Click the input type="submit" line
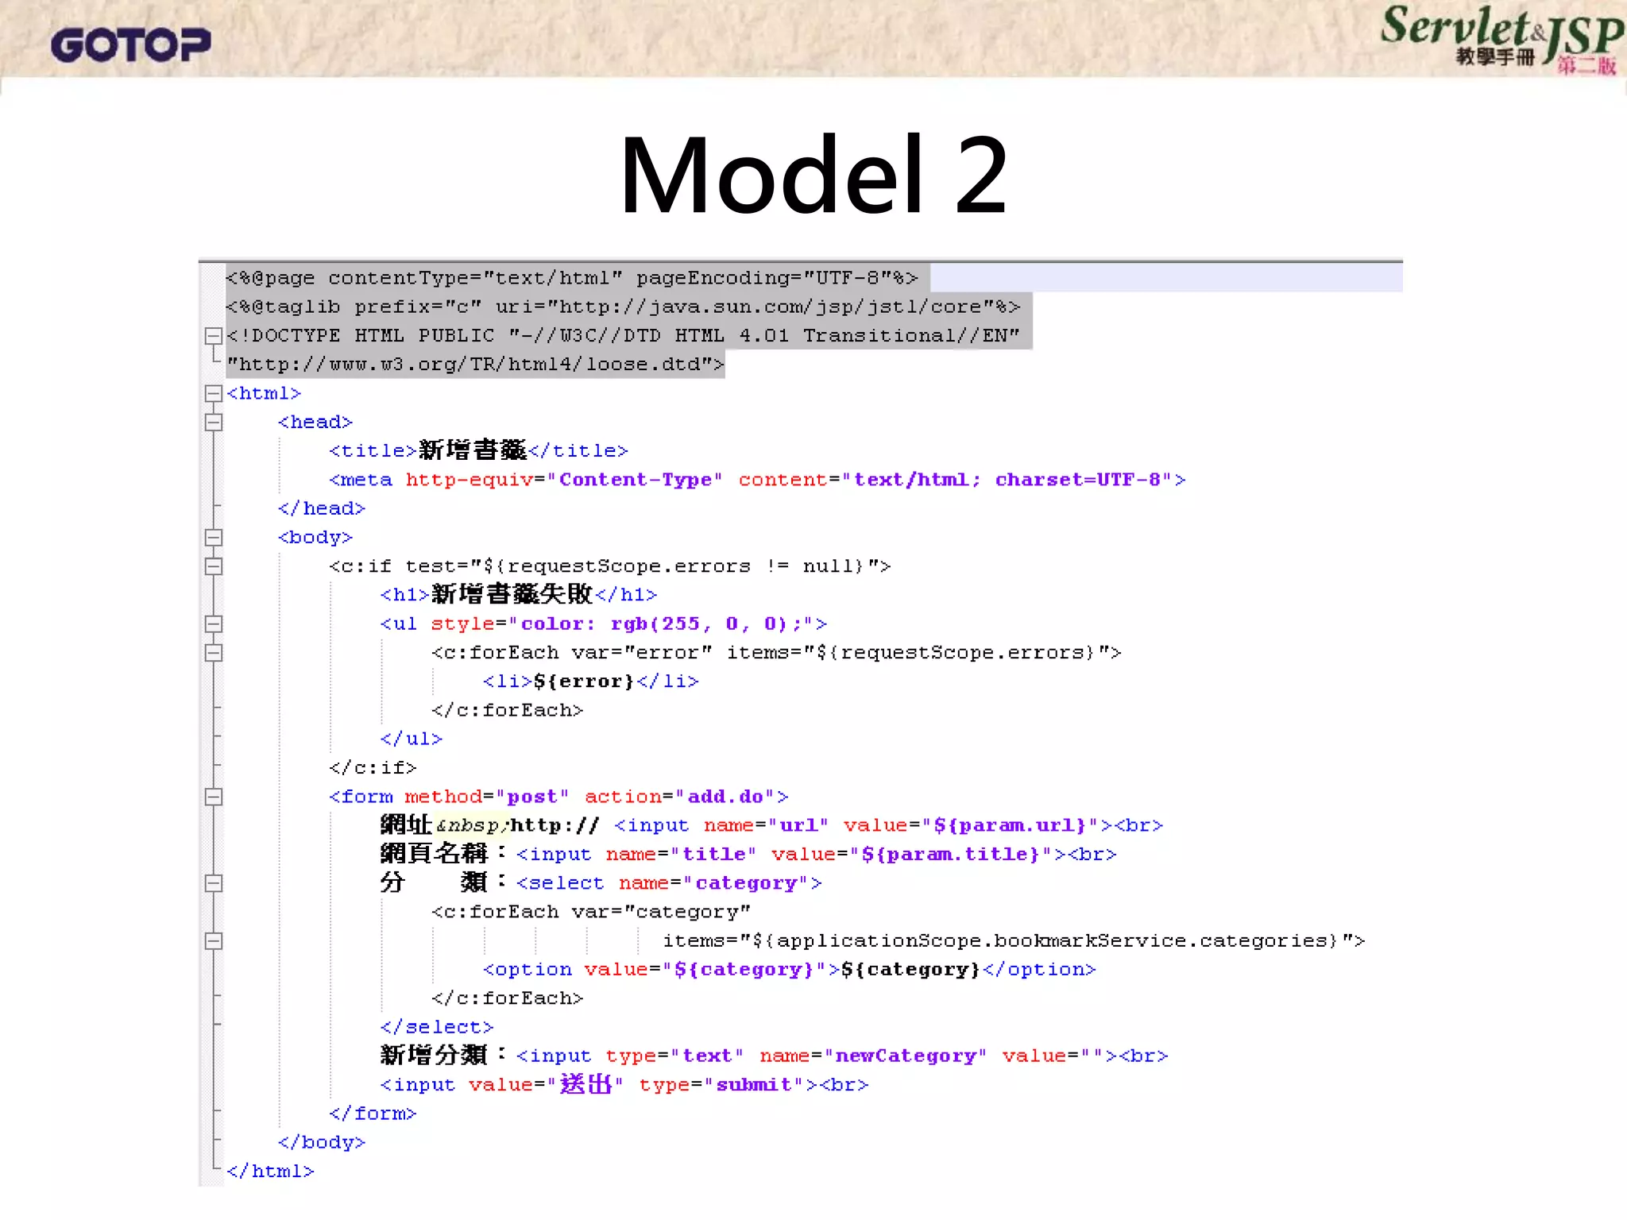The height and width of the screenshot is (1220, 1627). (624, 1084)
